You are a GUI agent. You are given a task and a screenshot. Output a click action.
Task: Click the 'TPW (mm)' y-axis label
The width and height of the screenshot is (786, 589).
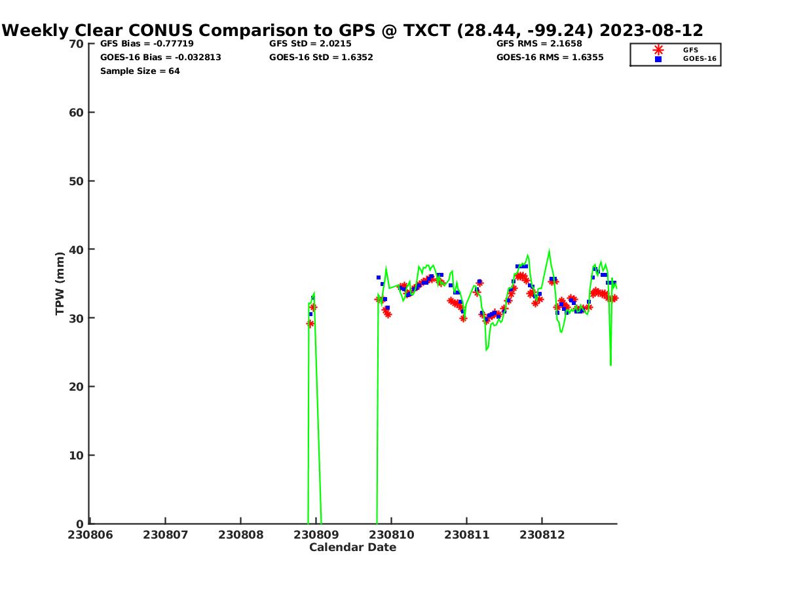60,283
